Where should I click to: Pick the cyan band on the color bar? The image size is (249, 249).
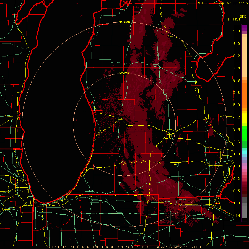(x=244, y=152)
